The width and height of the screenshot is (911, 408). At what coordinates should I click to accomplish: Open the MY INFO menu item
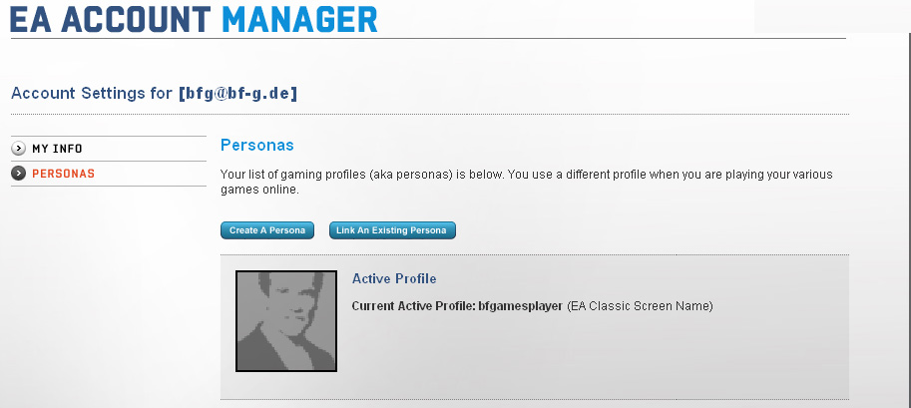point(57,149)
